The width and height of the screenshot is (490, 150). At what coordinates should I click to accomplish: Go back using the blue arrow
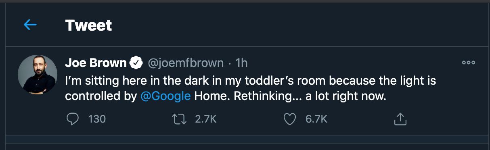coord(30,25)
